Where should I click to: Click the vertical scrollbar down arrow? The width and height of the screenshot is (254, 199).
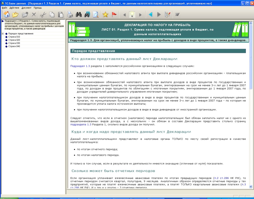pyautogui.click(x=251, y=187)
